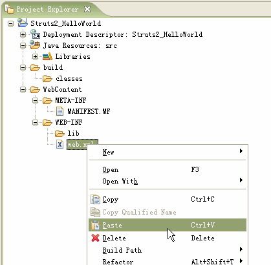
Task: Click the Paste clipboard icon
Action: click(x=95, y=225)
